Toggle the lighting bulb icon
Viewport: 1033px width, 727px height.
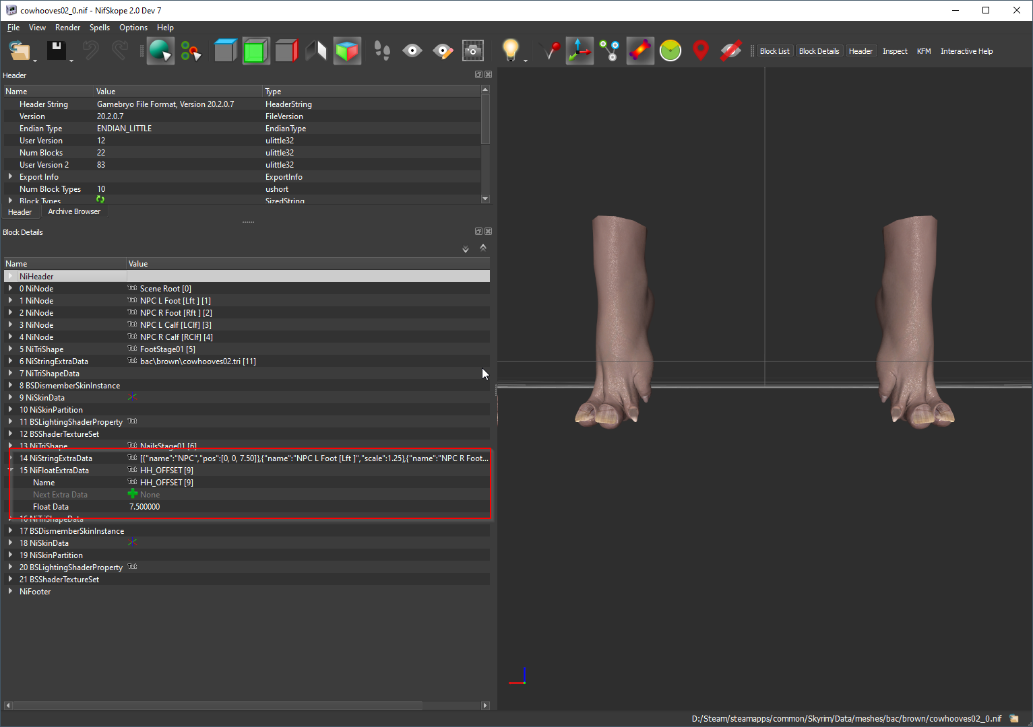510,50
